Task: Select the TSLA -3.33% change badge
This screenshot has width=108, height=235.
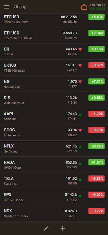Action: coord(96,179)
